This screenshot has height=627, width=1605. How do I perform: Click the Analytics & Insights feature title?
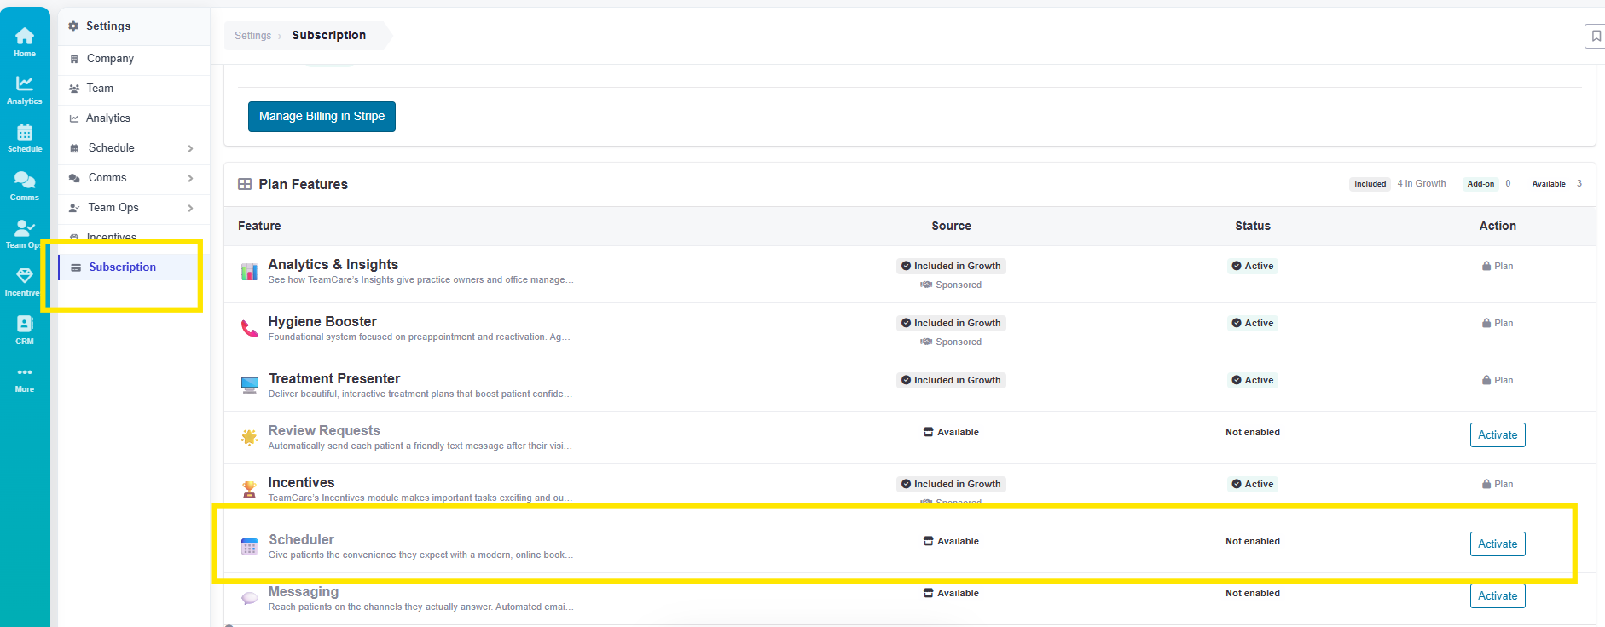pyautogui.click(x=333, y=265)
